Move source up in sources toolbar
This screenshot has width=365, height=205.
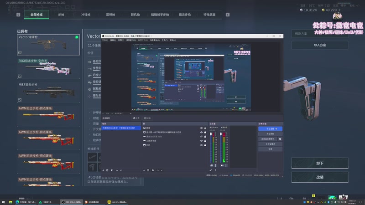pyautogui.click(x=157, y=170)
